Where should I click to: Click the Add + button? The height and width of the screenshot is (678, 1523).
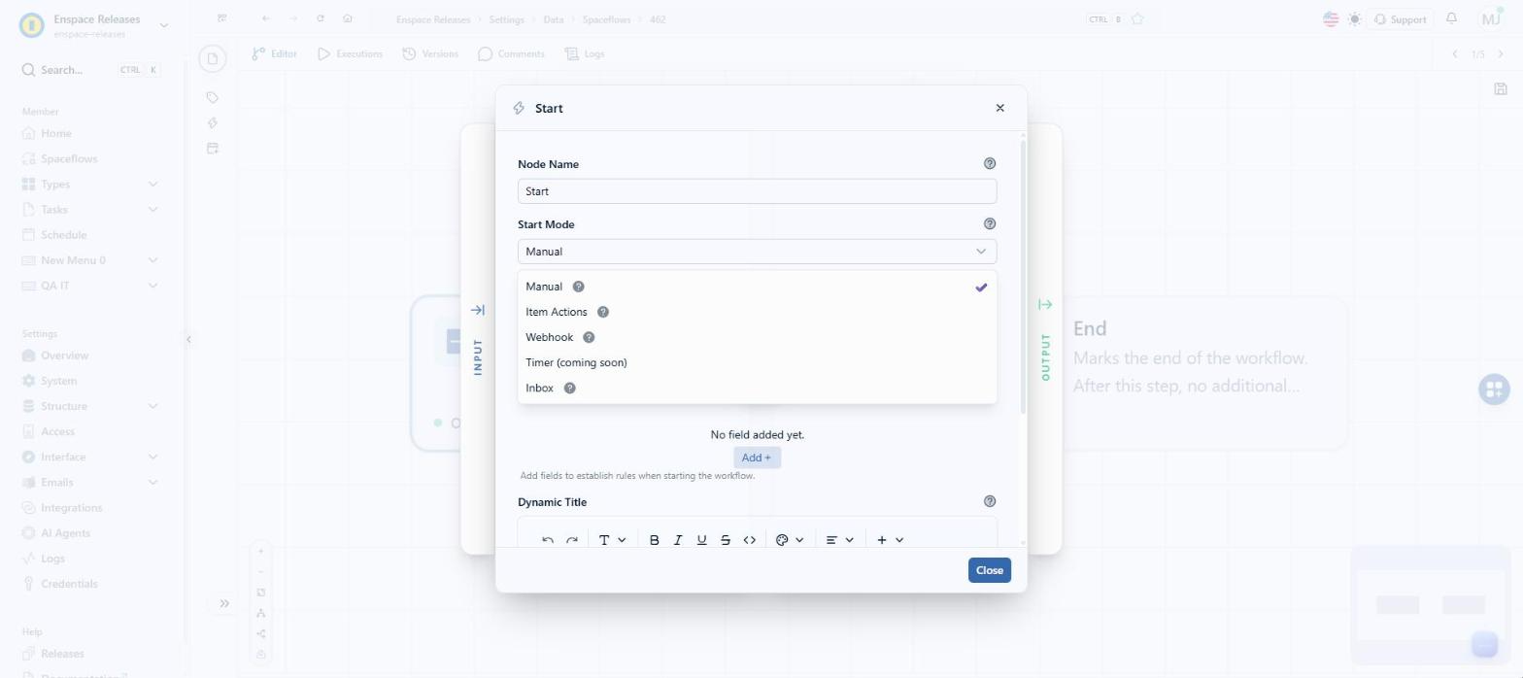[x=757, y=458]
